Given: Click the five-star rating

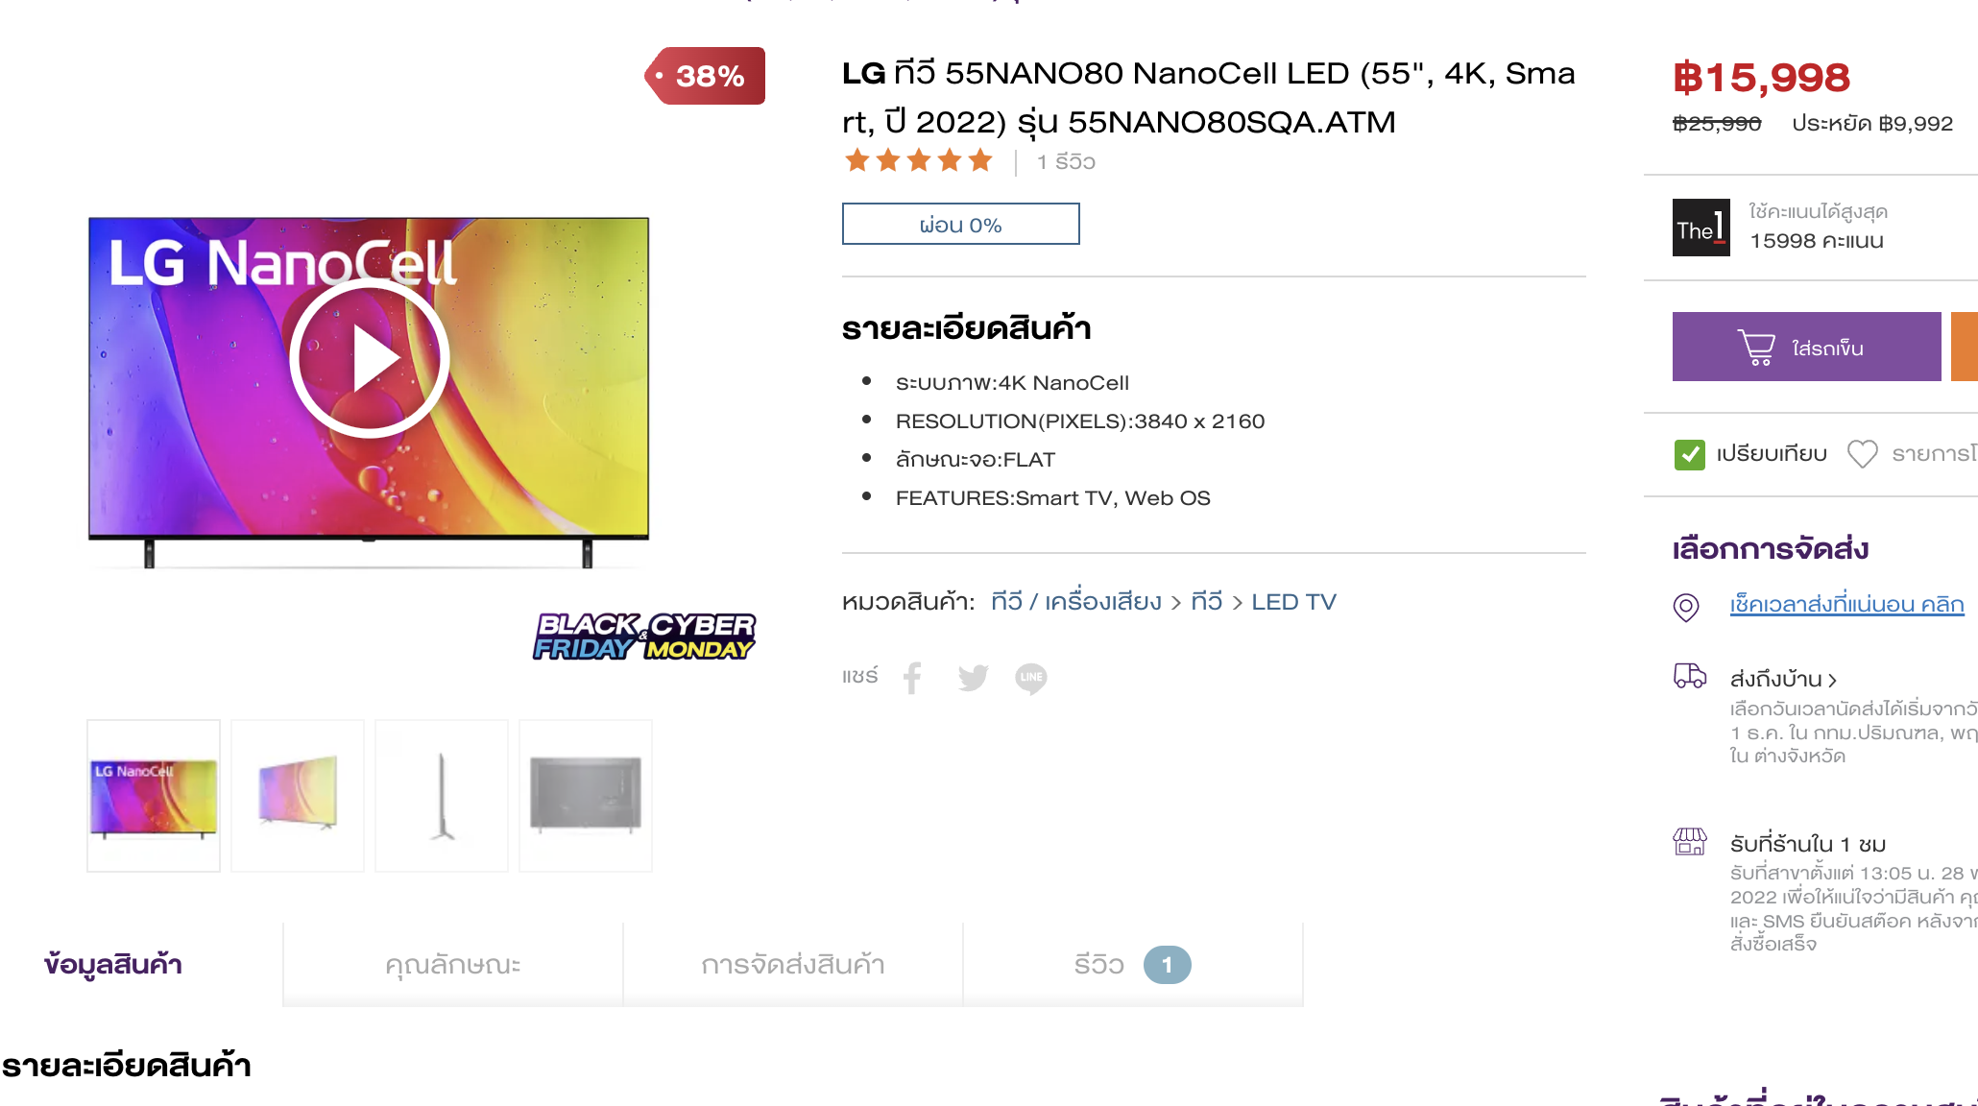Looking at the screenshot, I should click(x=918, y=160).
